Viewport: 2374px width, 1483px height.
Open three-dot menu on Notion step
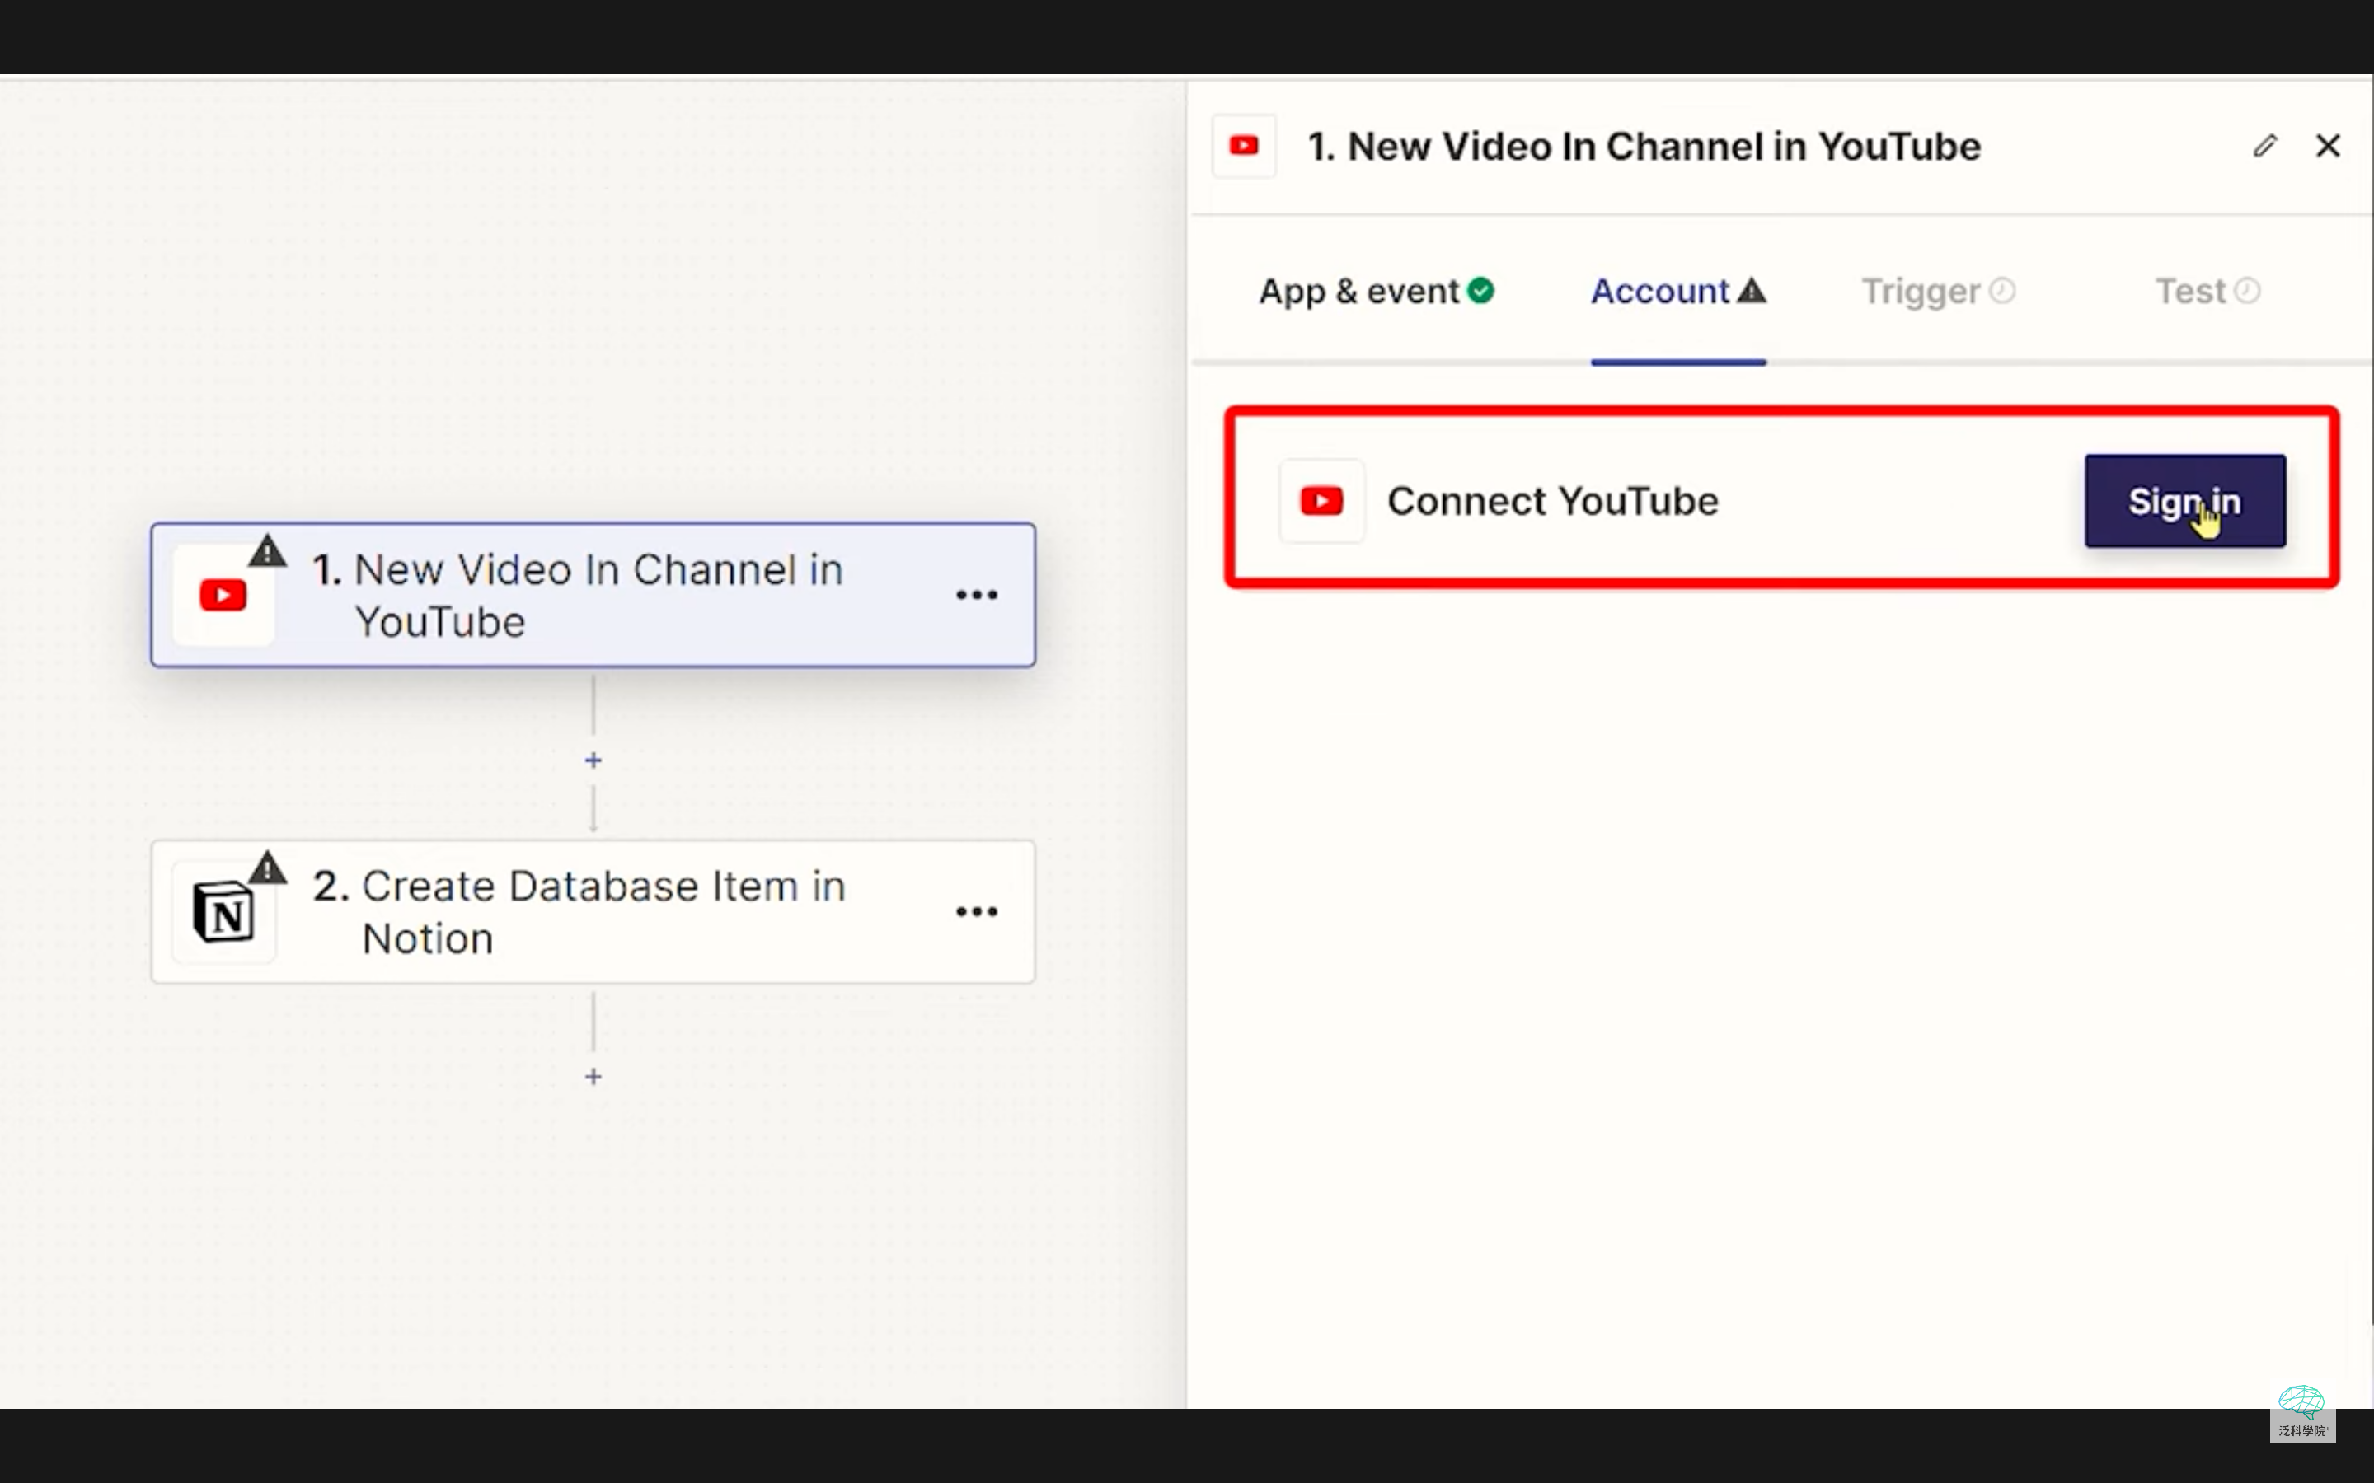976,911
